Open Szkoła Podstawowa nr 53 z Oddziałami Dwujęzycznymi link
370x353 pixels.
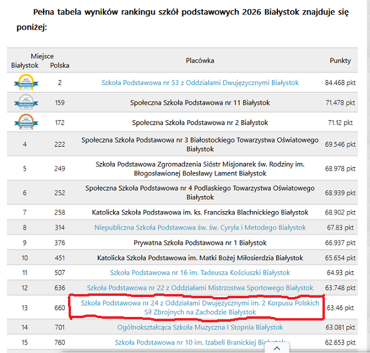tap(200, 83)
